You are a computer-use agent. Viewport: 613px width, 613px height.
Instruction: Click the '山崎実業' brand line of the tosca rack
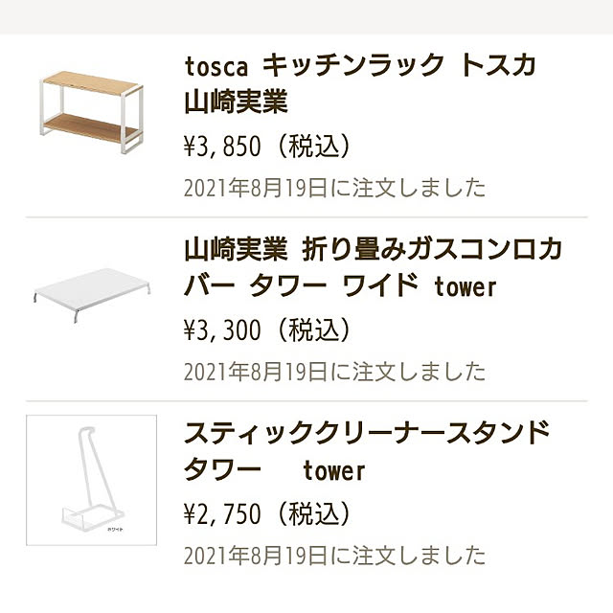click(x=237, y=102)
